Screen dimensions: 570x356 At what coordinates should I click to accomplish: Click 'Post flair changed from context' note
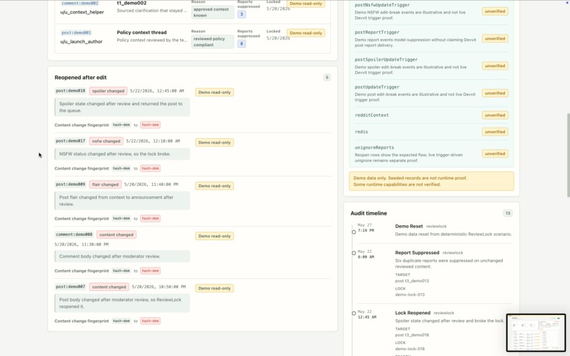point(122,201)
